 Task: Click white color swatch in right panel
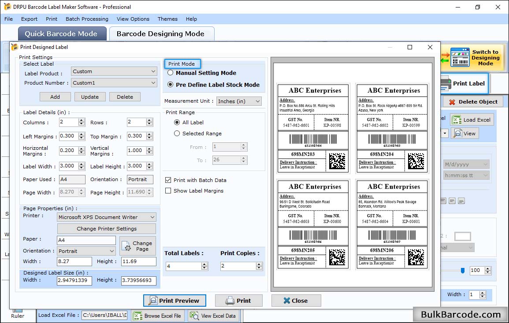(463, 236)
